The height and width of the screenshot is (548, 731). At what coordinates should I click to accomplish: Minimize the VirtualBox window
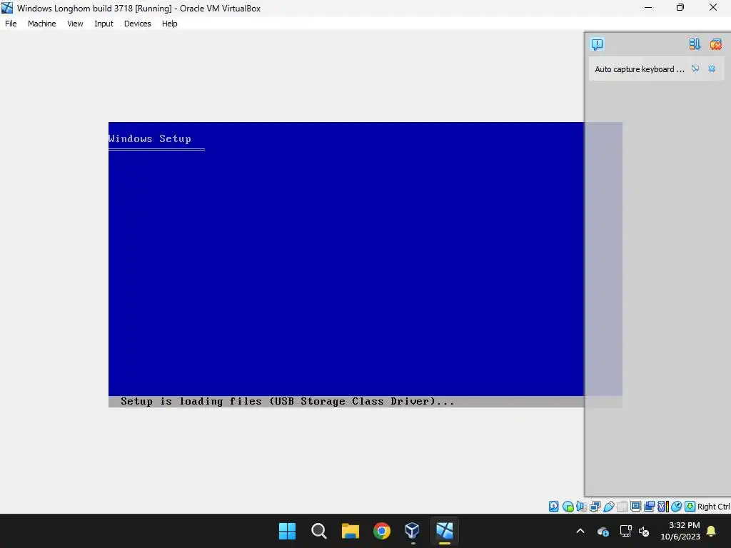(648, 7)
